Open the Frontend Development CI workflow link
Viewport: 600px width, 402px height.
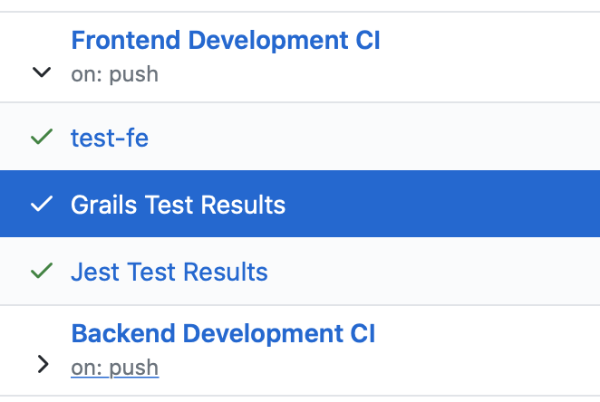tap(226, 41)
